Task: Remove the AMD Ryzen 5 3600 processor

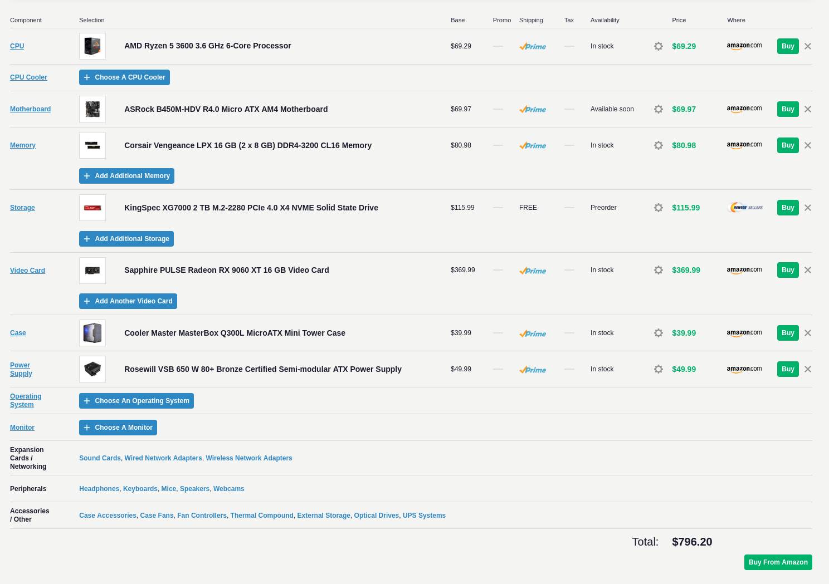Action: tap(808, 46)
